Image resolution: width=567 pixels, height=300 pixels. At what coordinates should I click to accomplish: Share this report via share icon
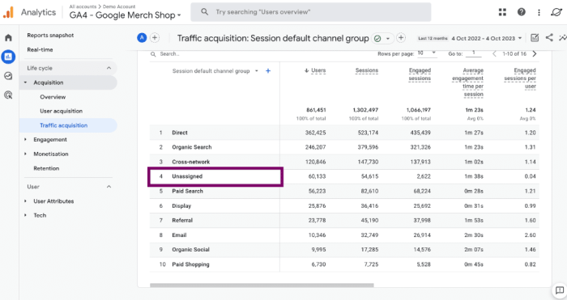tap(549, 37)
